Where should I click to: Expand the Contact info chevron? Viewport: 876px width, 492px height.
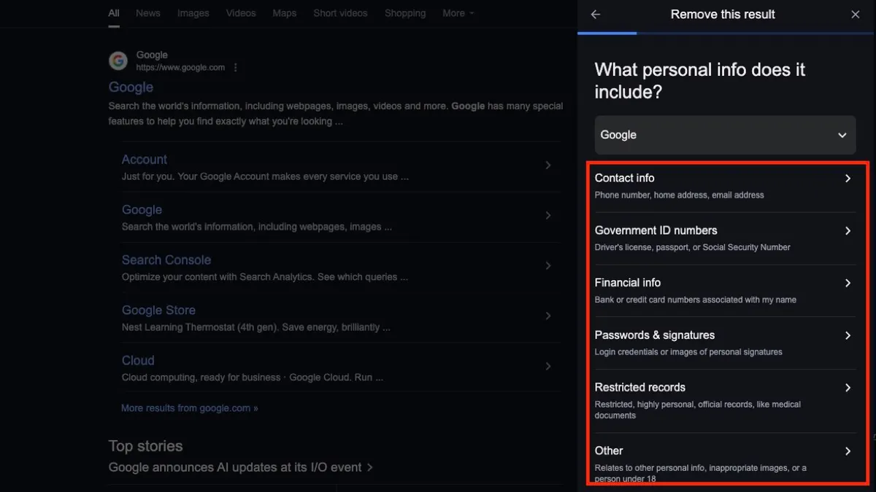848,179
